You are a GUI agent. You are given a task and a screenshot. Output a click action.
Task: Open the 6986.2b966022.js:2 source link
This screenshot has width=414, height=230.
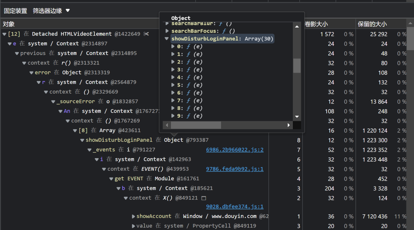[x=235, y=150]
